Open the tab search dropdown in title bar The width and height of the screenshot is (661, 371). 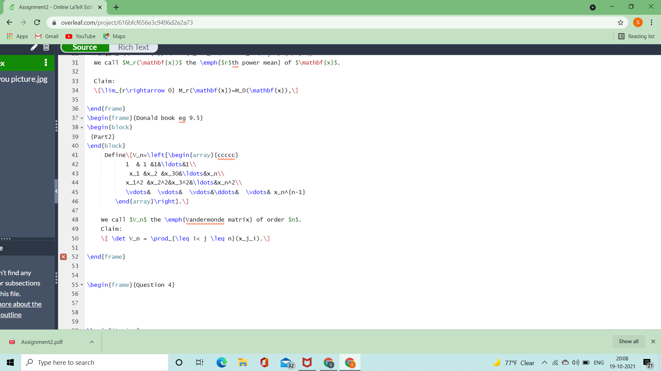pos(592,7)
